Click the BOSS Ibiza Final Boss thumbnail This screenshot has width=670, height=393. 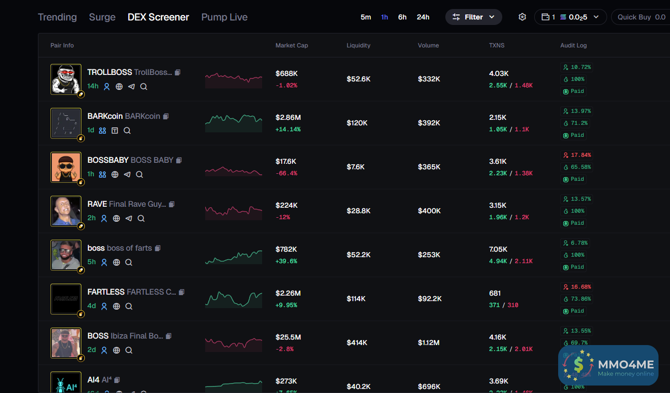click(x=66, y=343)
